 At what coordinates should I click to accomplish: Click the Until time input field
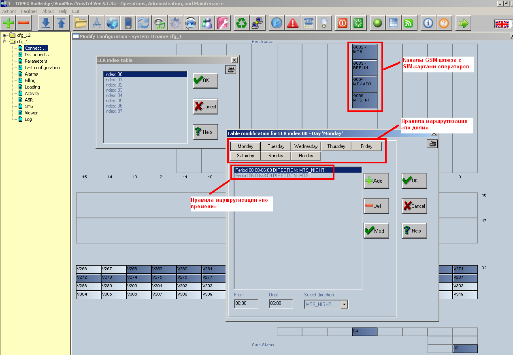[x=281, y=303]
